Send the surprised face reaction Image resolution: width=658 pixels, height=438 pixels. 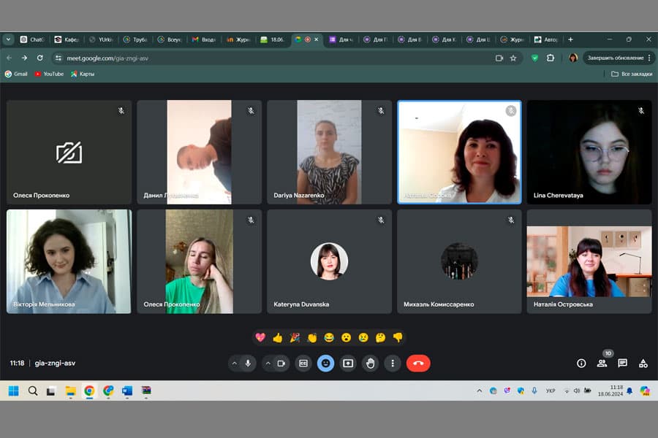pos(347,337)
